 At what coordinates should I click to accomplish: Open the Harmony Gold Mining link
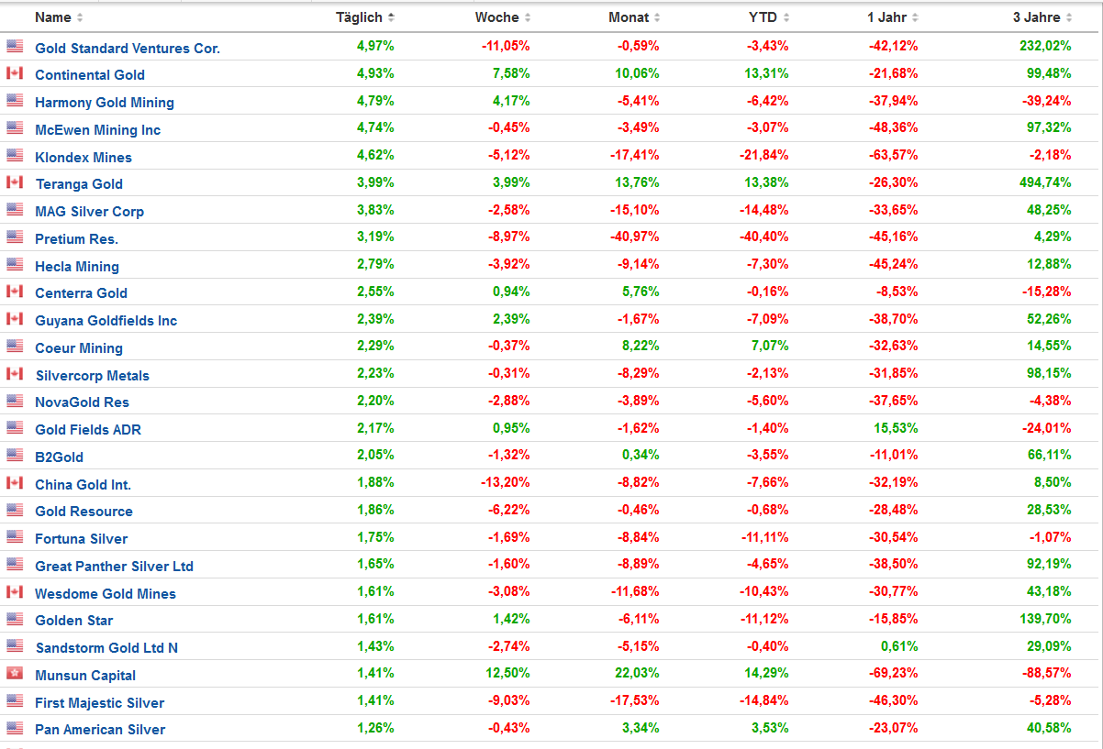tap(105, 102)
